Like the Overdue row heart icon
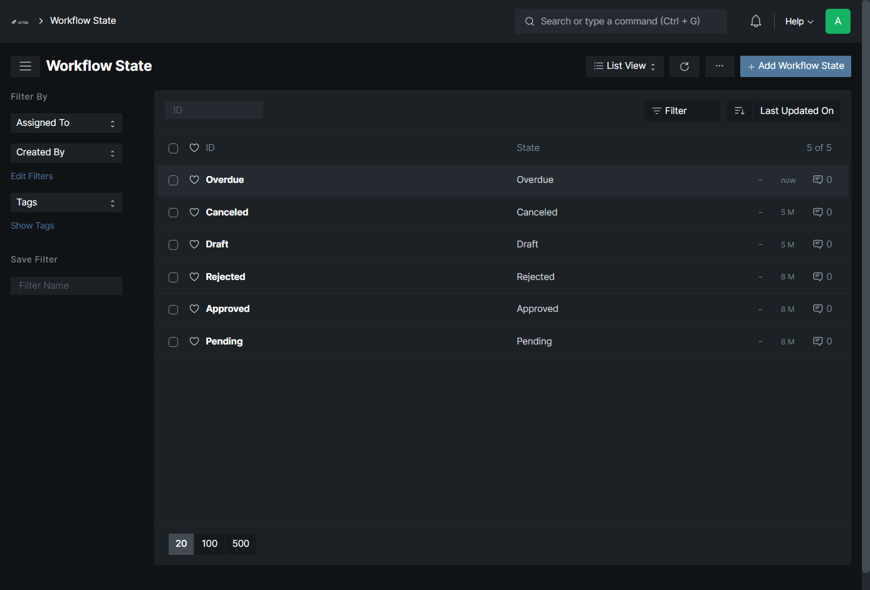870x590 pixels. pyautogui.click(x=194, y=180)
